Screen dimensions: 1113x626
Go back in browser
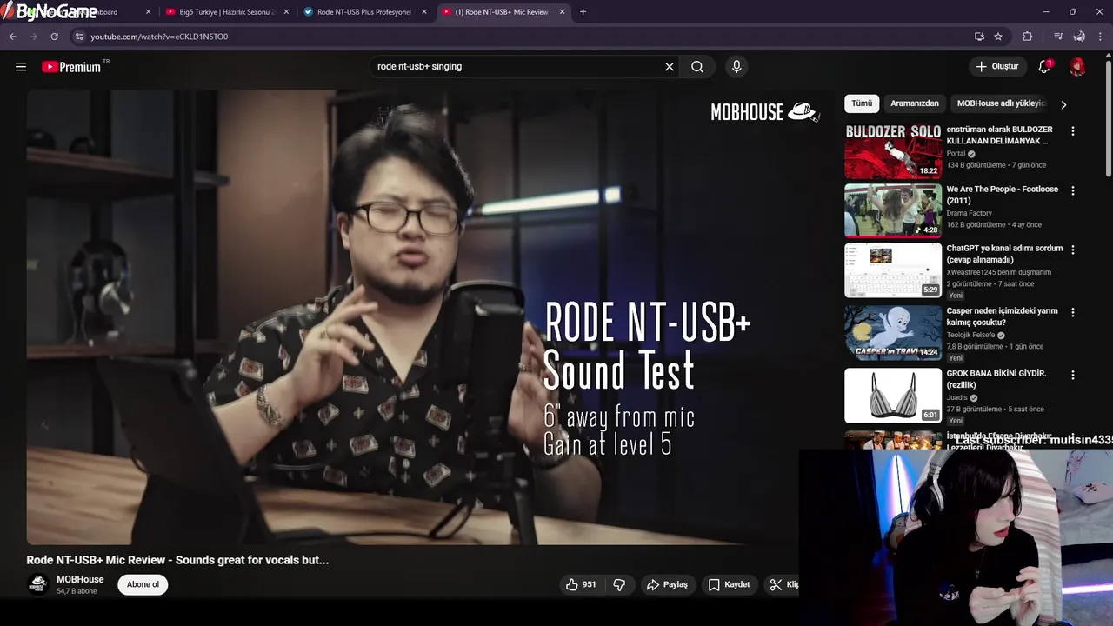click(13, 37)
